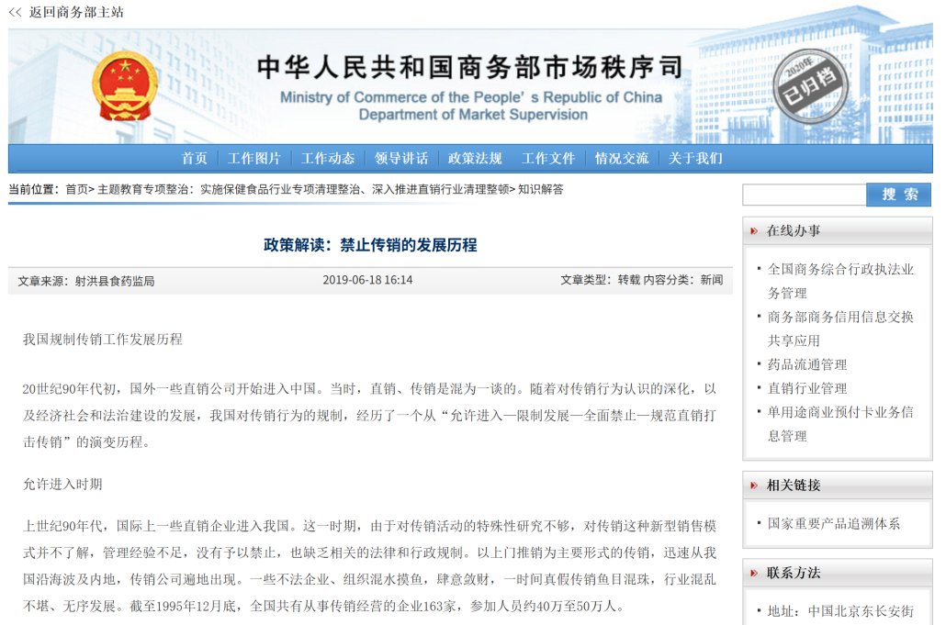This screenshot has height=625, width=946.
Task: Open 全国商务综合行政执法业务管理 link
Action: click(840, 281)
